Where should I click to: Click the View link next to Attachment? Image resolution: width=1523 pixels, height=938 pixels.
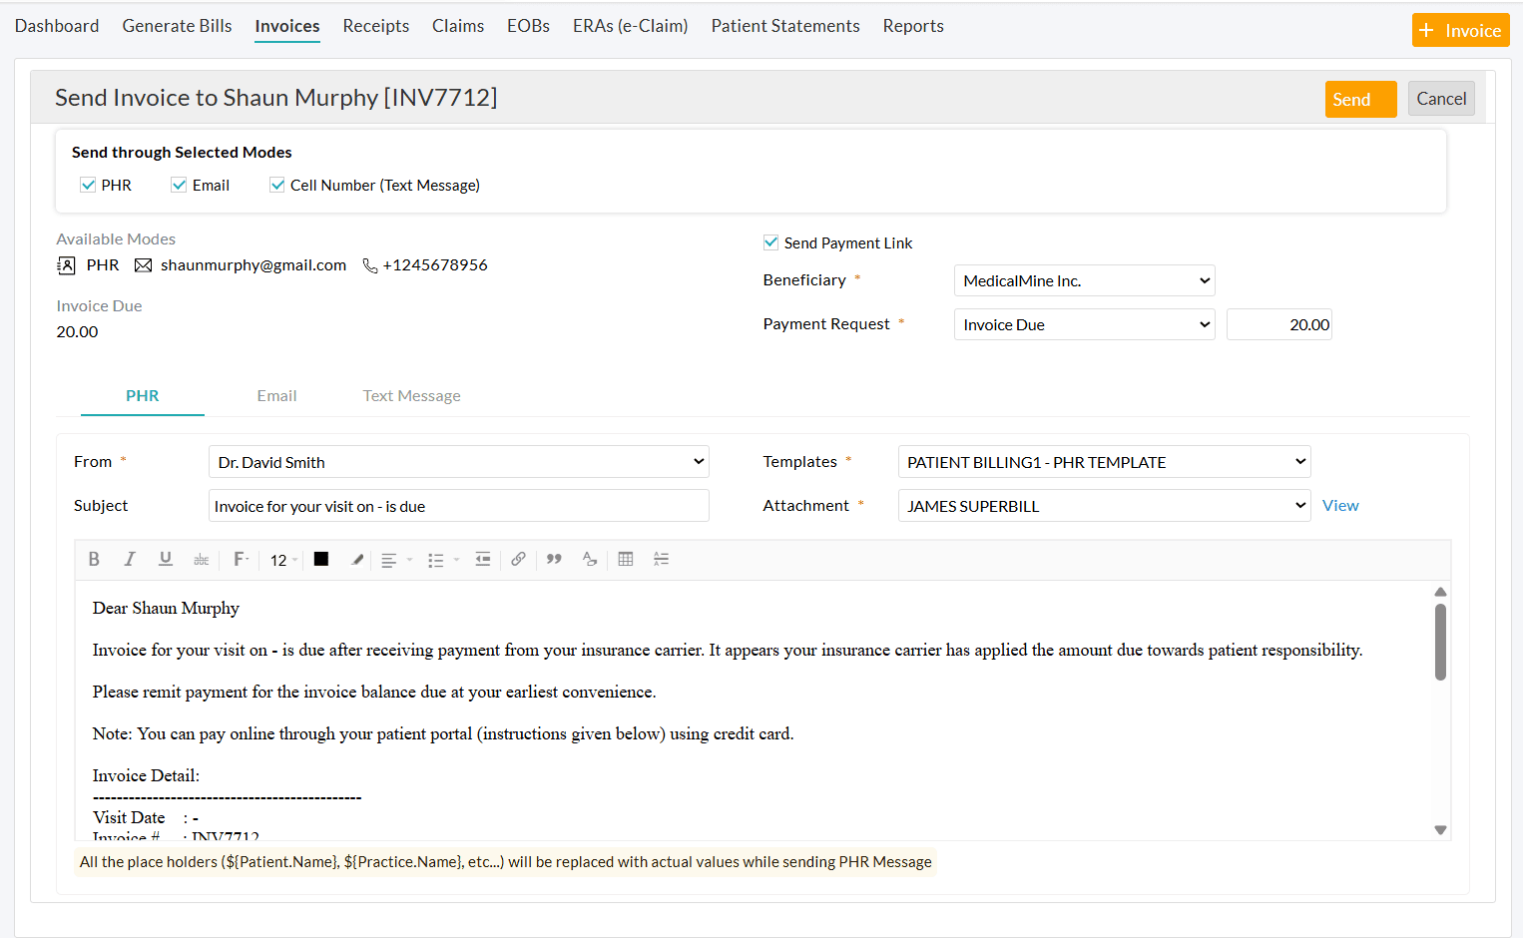tap(1340, 505)
